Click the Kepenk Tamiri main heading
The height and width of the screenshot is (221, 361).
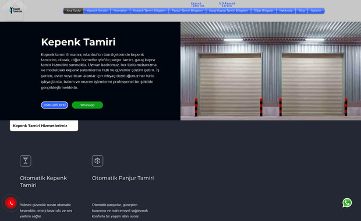point(78,42)
